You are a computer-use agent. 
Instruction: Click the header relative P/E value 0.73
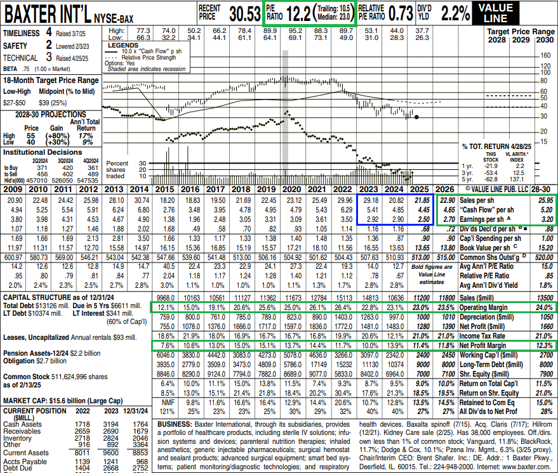pos(401,13)
